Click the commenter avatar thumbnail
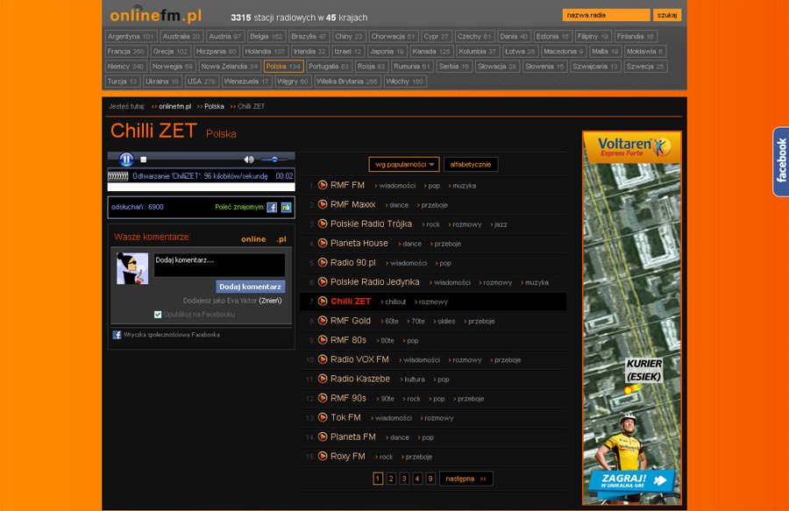789x511 pixels. pos(132,268)
